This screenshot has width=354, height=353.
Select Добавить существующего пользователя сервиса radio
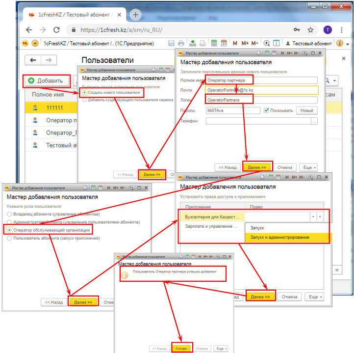tap(84, 100)
